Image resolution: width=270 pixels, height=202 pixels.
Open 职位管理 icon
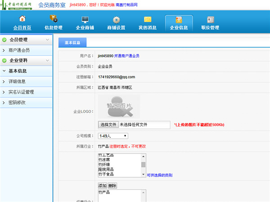[x=210, y=19]
